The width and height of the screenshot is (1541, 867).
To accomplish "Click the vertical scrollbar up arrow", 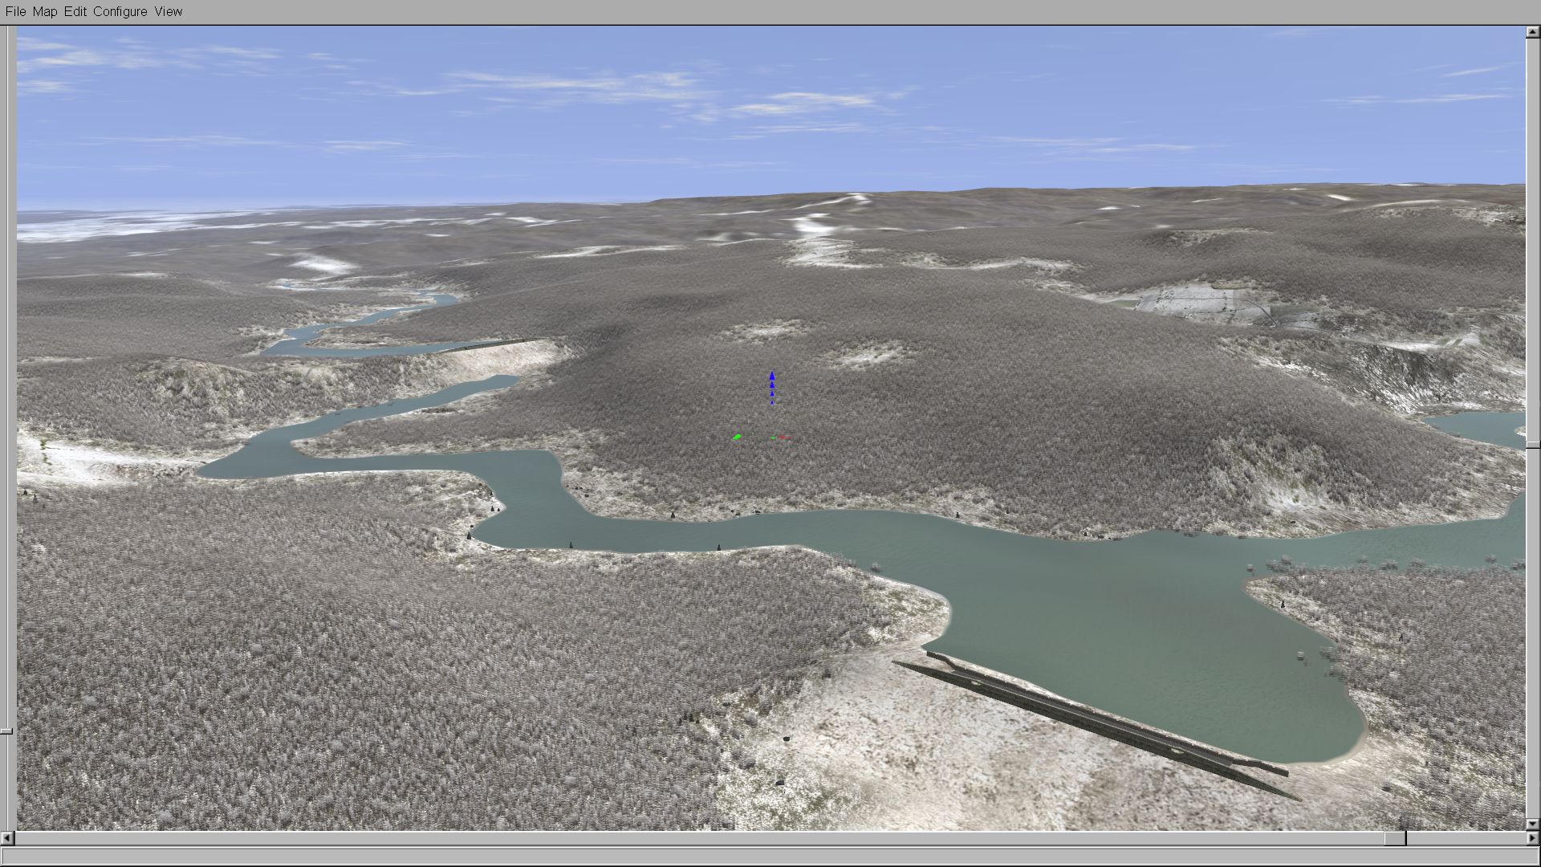I will [x=1533, y=32].
